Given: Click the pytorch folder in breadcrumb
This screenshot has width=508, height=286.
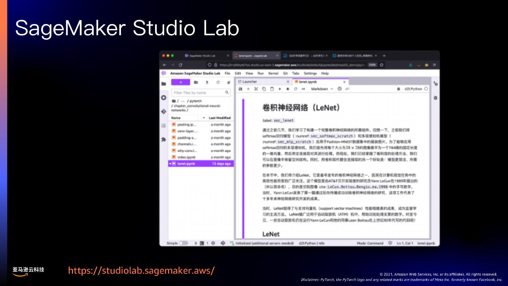Looking at the screenshot, I should click(195, 101).
